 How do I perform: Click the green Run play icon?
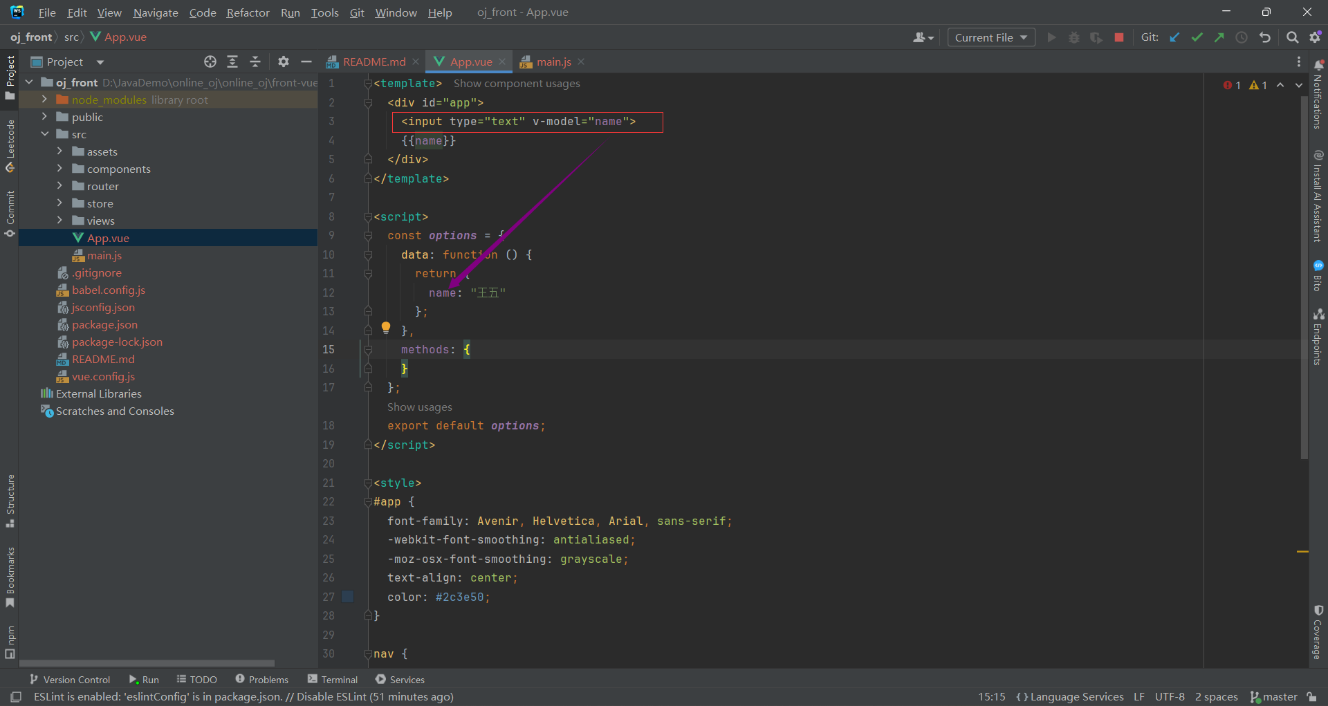tap(1051, 37)
